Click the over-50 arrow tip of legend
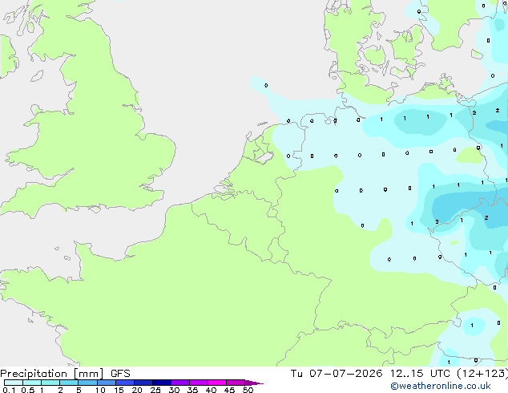 254,383
